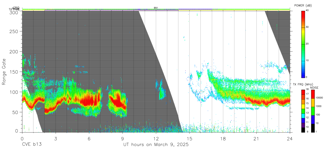Click the black segment of the NOISE bar

[312, 128]
